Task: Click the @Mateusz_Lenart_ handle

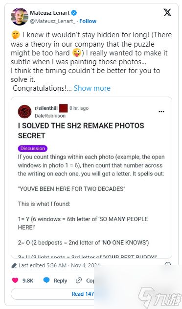Action: coord(53,21)
